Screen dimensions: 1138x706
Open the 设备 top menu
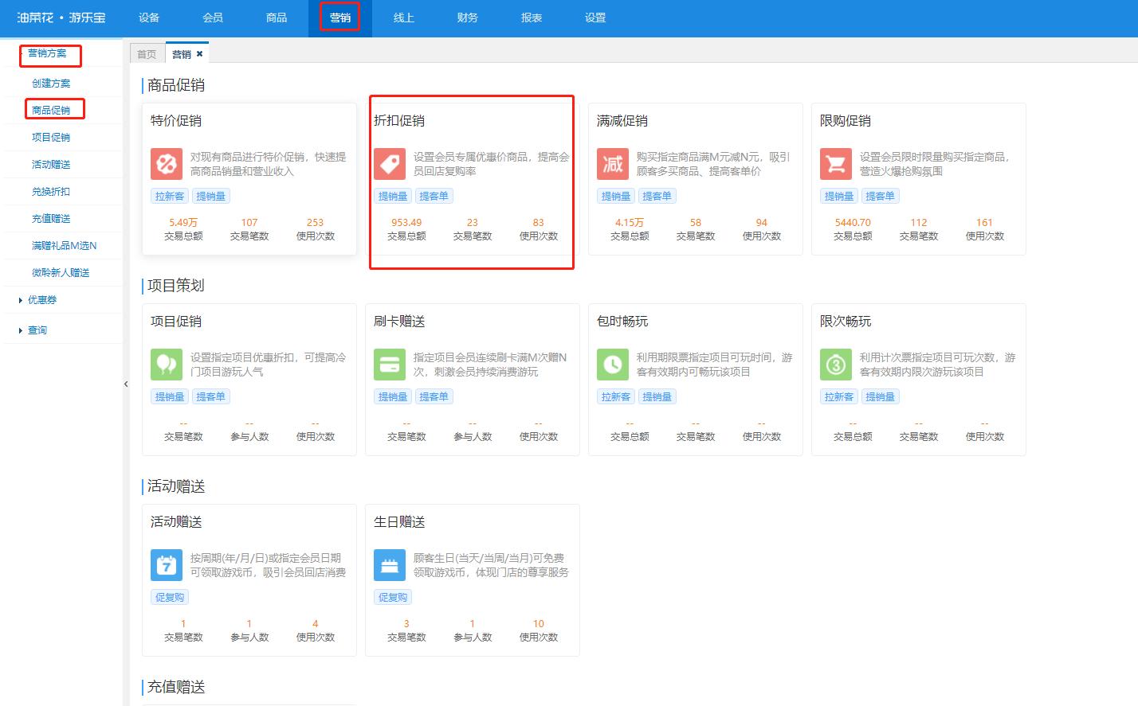(149, 18)
